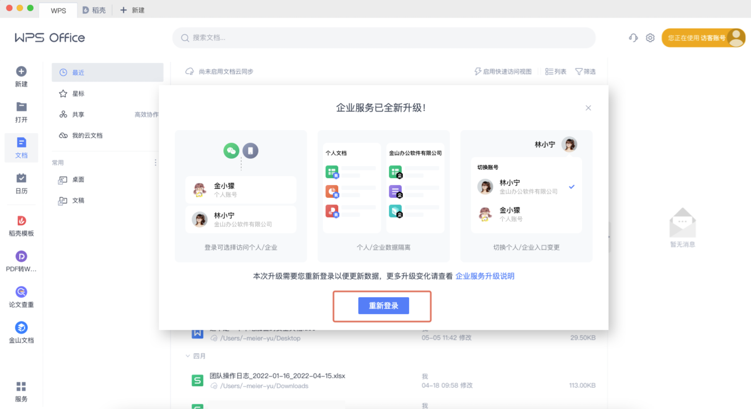Viewport: 751px width, 409px height.
Task: Open the 日历 calendar icon
Action: [x=21, y=178]
